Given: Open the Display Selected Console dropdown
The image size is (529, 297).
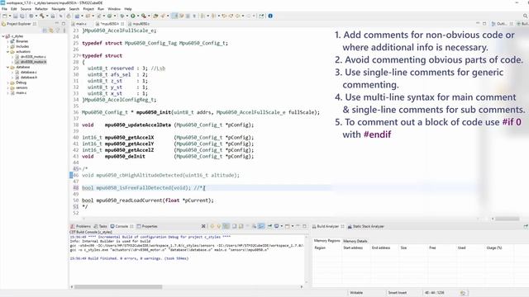Looking at the screenshot, I should (281, 226).
